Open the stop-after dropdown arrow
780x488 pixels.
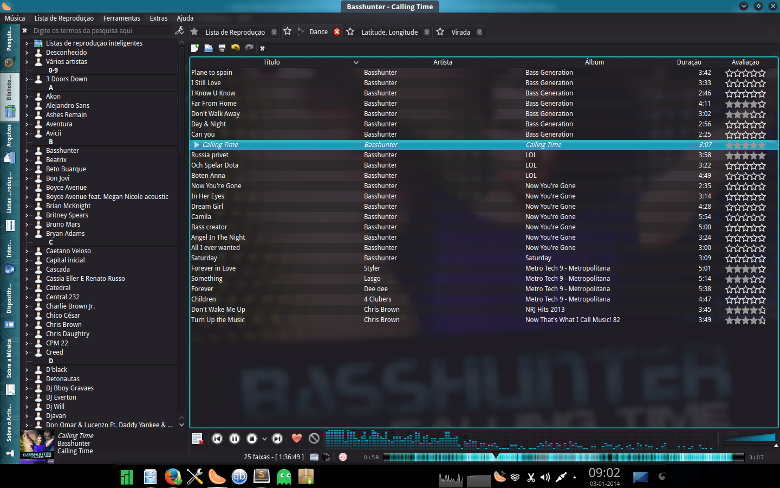click(x=264, y=439)
